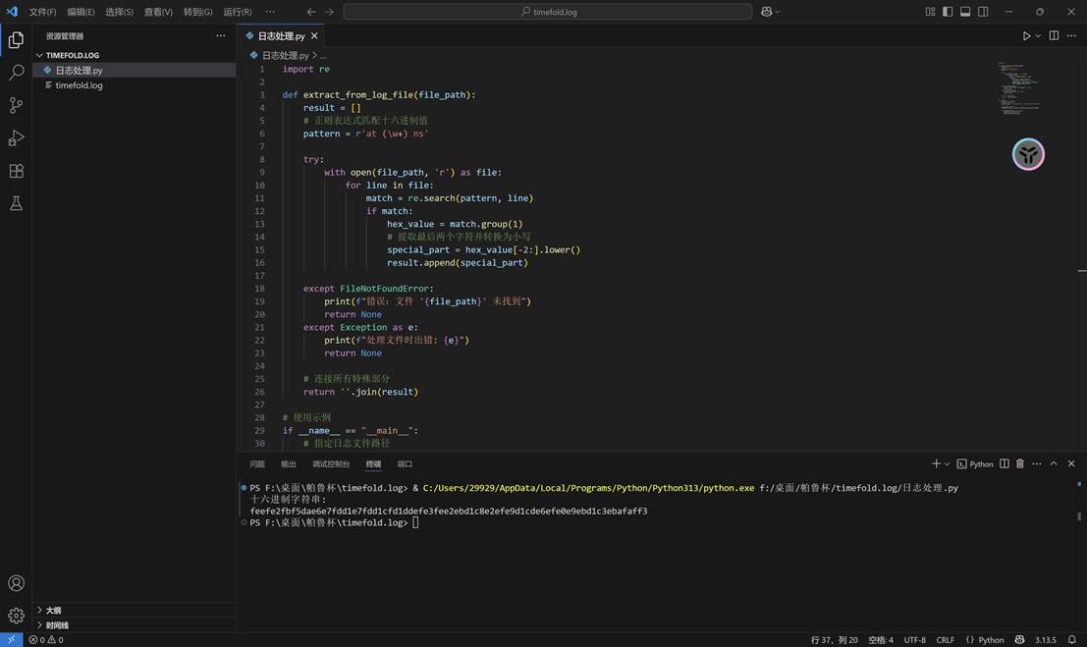Open the Extensions view icon
The width and height of the screenshot is (1087, 647).
pos(16,170)
